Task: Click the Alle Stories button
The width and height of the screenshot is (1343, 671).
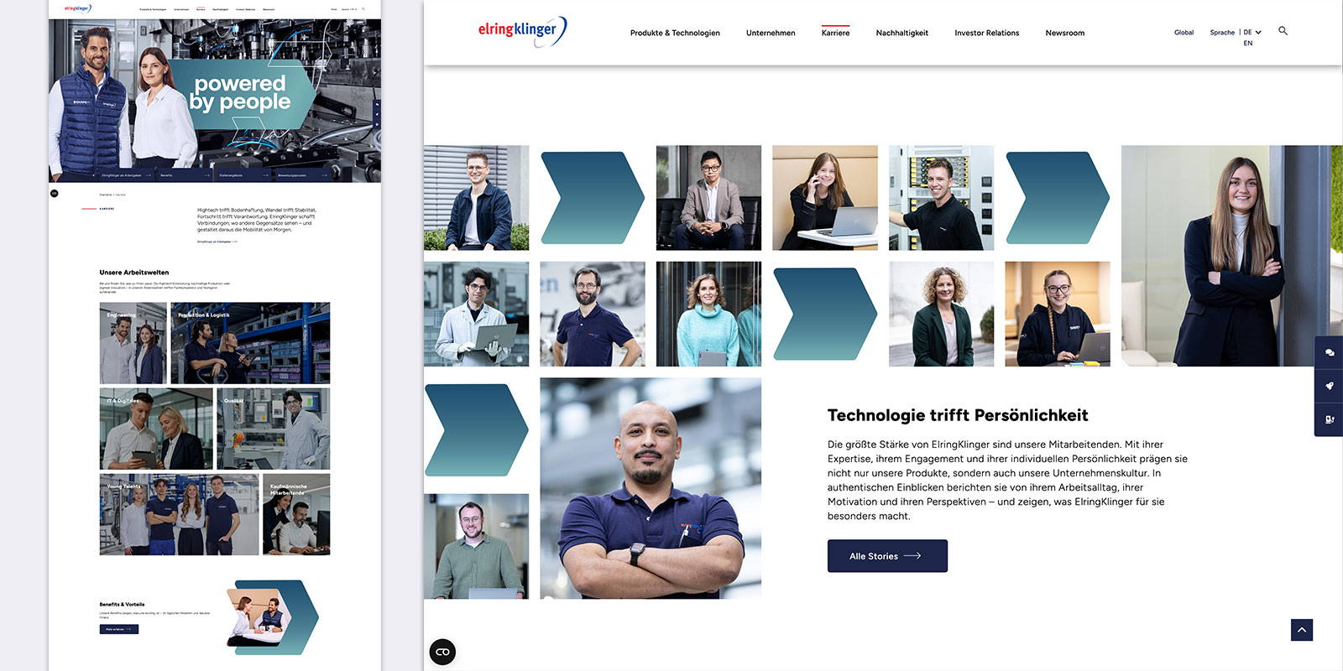Action: (886, 556)
